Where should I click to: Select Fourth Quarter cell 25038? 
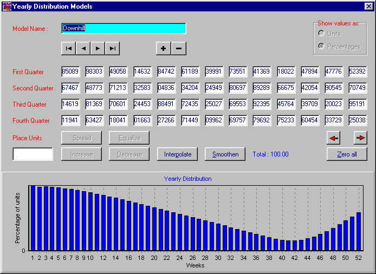tap(358, 120)
